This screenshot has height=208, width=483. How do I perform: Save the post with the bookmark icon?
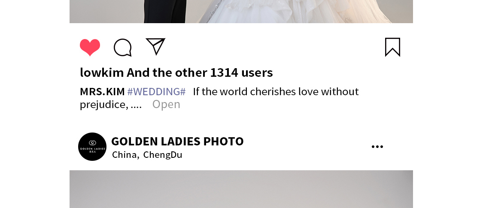tap(392, 47)
